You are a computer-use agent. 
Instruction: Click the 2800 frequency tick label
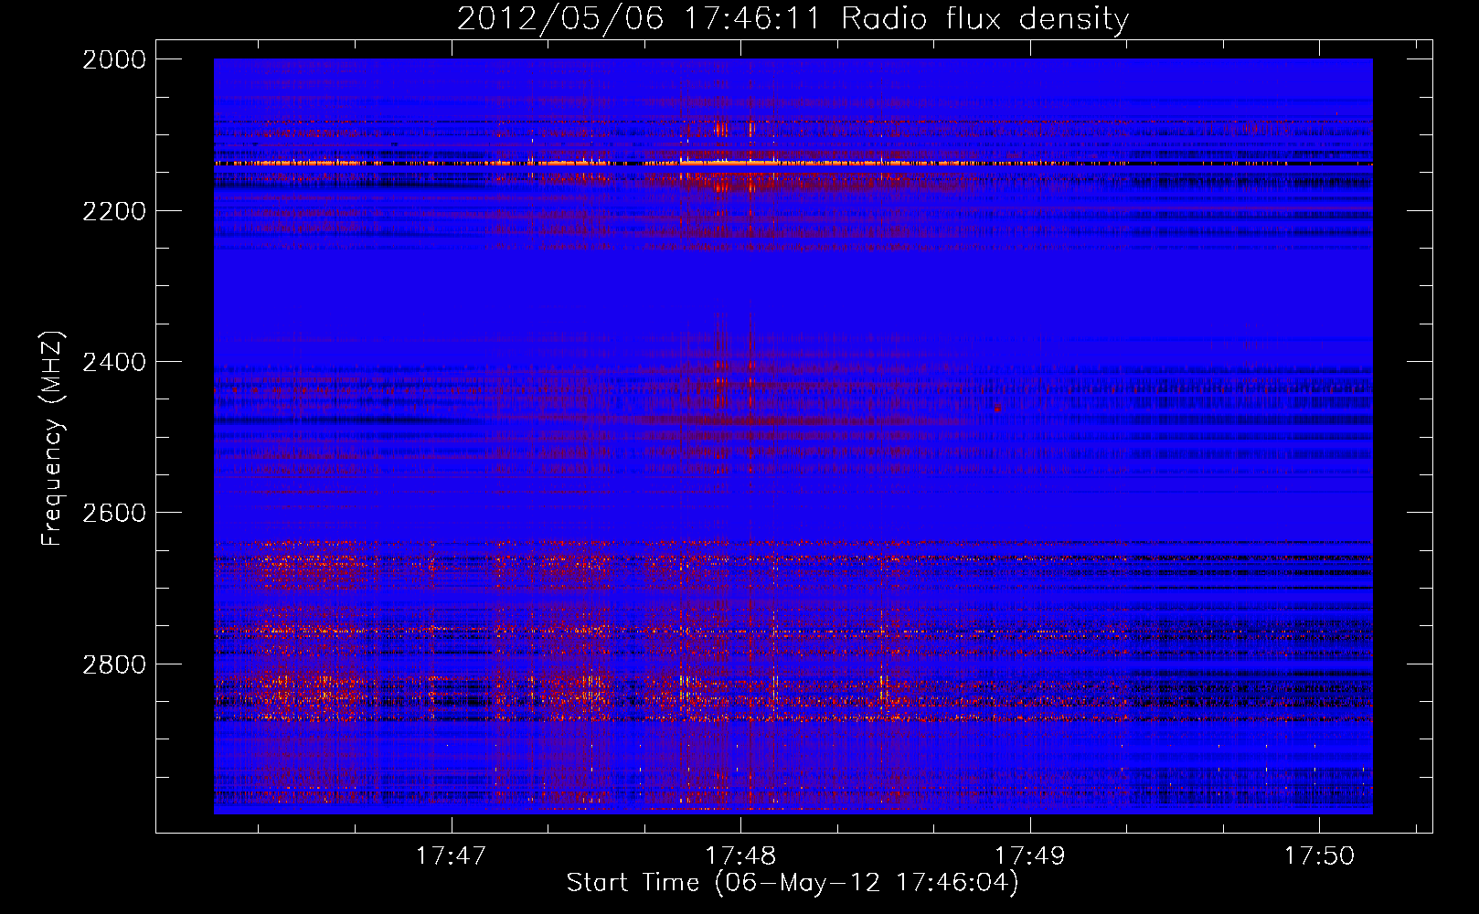click(x=114, y=664)
